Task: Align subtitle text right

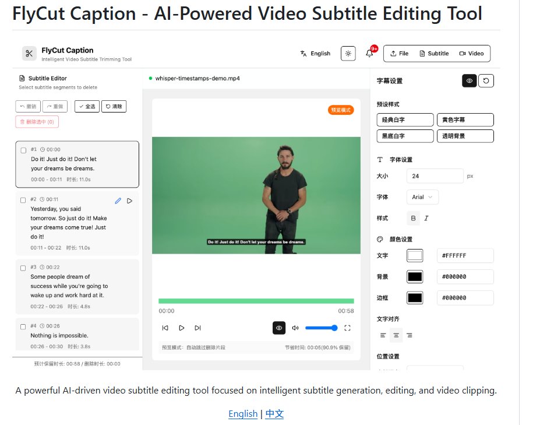Action: pyautogui.click(x=410, y=335)
